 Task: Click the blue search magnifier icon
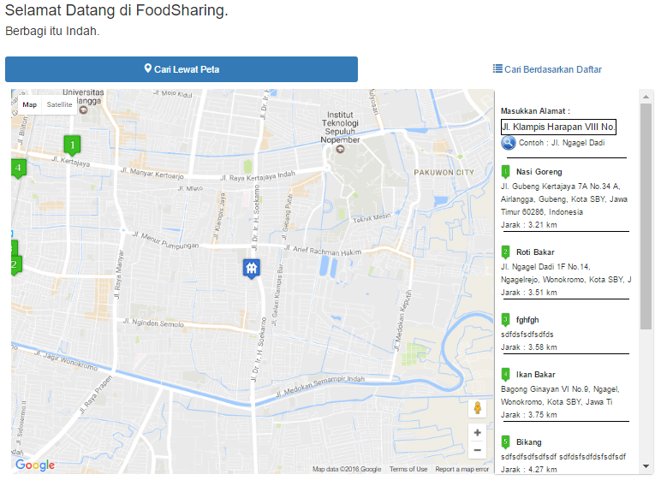(509, 143)
